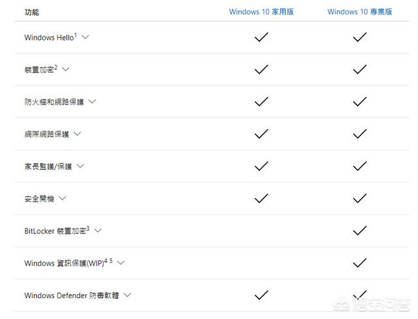Image resolution: width=418 pixels, height=319 pixels.
Task: Click the Windows Hello feature label
Action: (50, 38)
